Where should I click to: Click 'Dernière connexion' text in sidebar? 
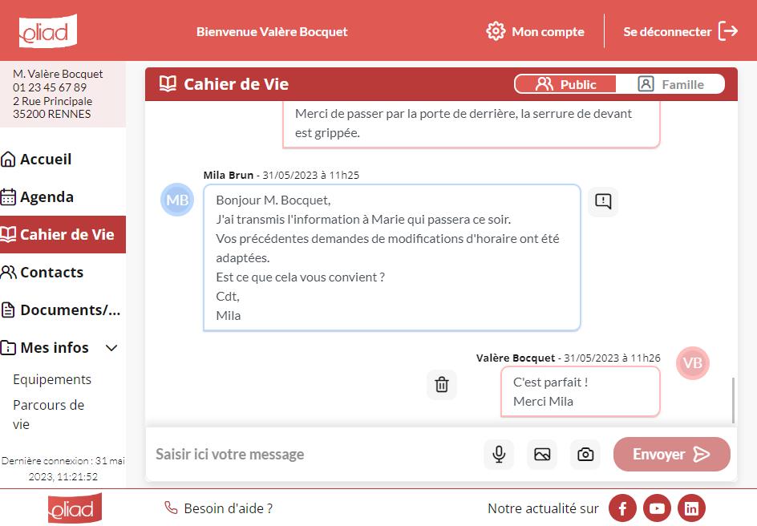[x=63, y=468]
